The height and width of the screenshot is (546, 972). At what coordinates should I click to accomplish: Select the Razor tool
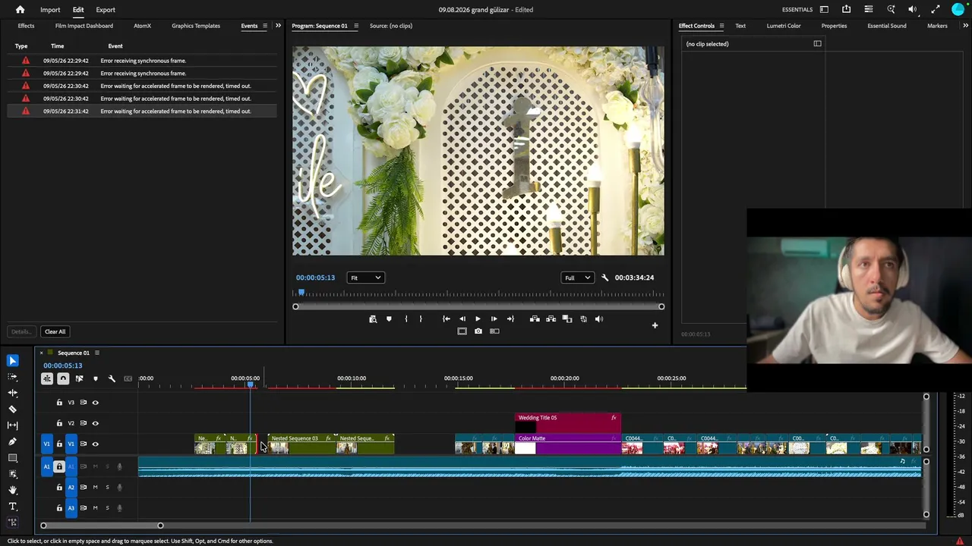tap(12, 409)
